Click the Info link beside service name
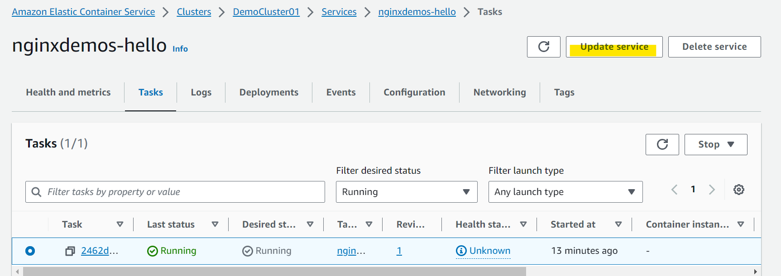781x276 pixels. click(180, 49)
